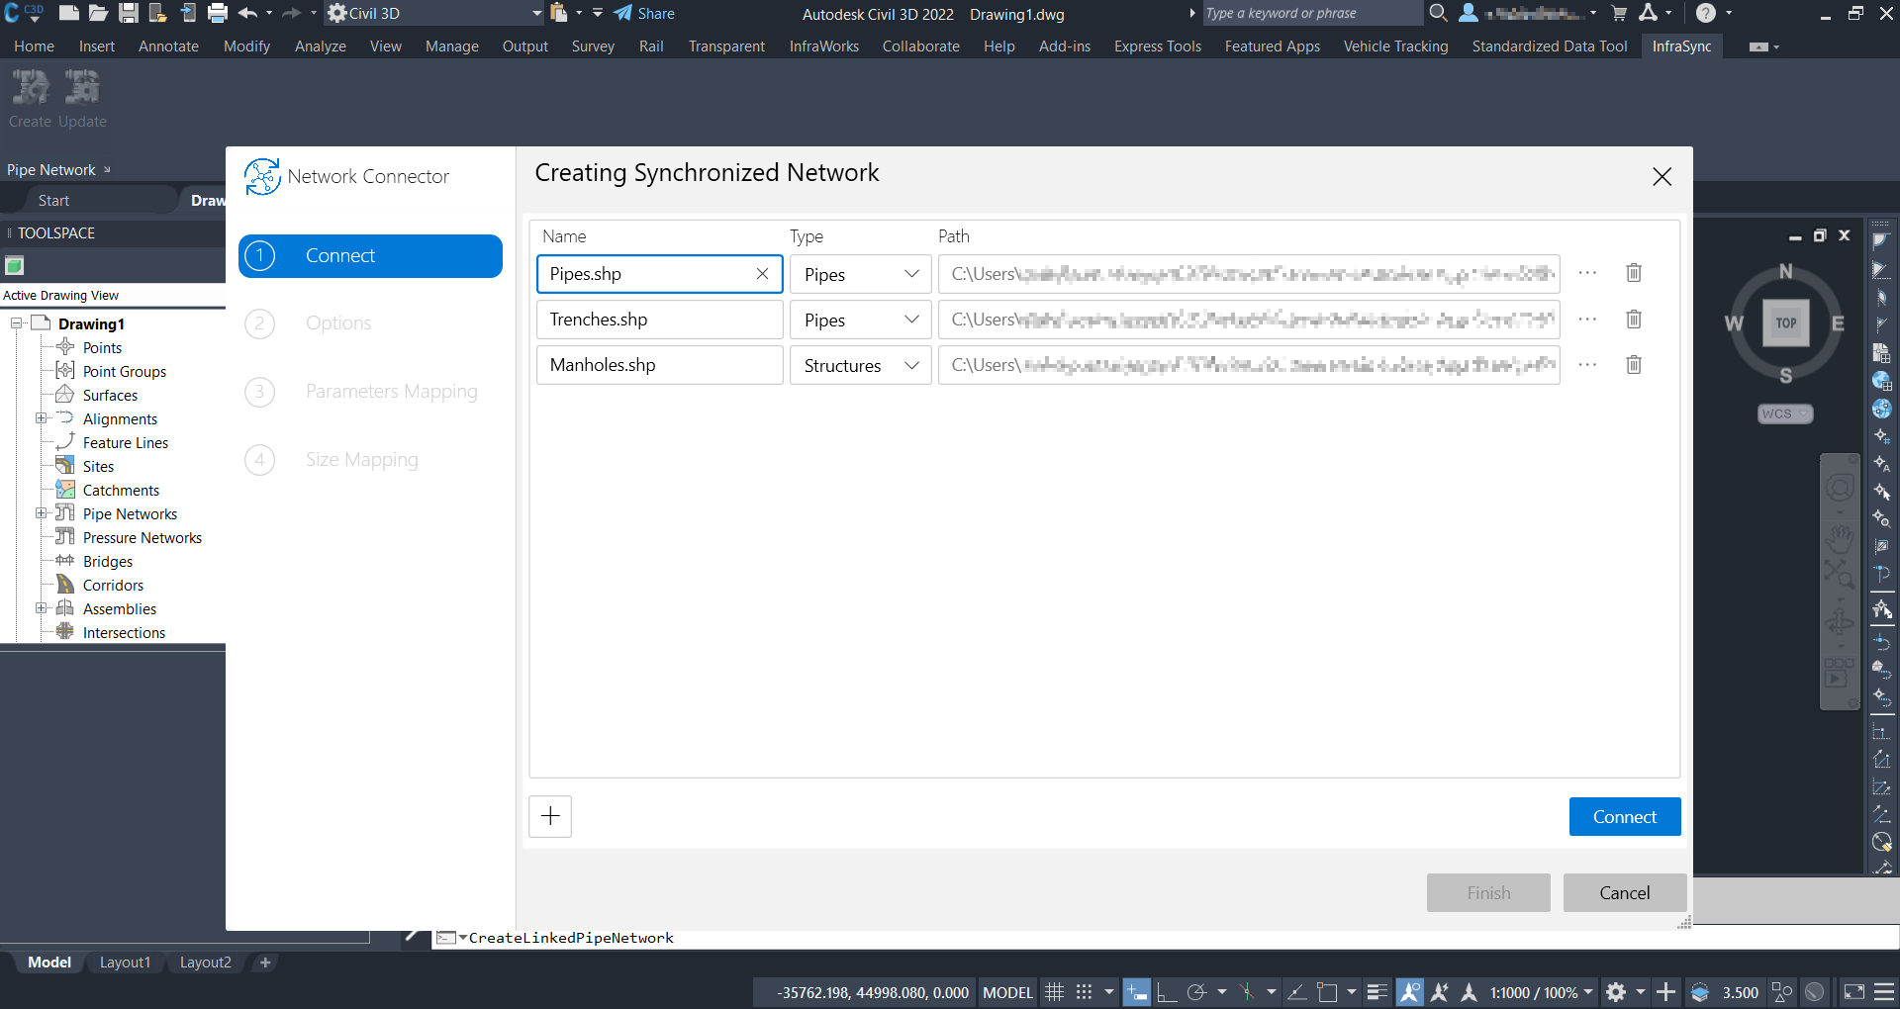
Task: Browse path for Trenches.shp via ellipsis
Action: (x=1587, y=320)
